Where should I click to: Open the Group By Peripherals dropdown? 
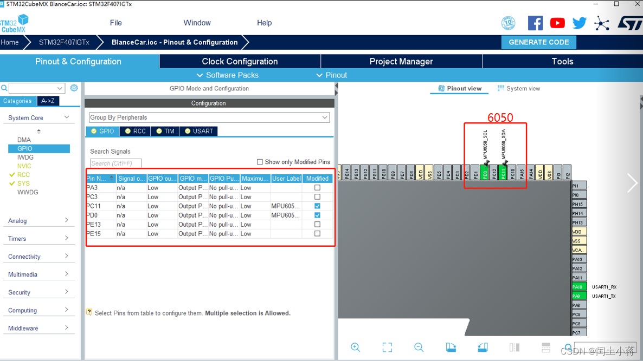click(x=209, y=117)
